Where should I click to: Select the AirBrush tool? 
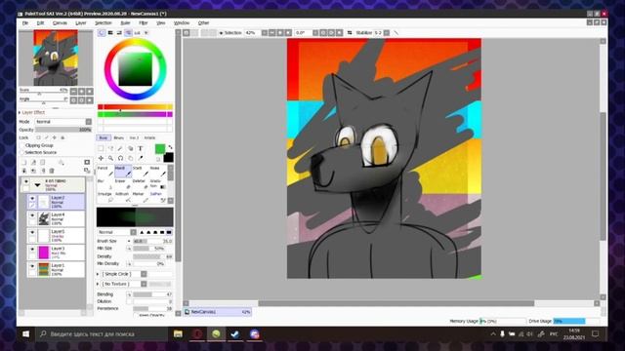[x=123, y=197]
